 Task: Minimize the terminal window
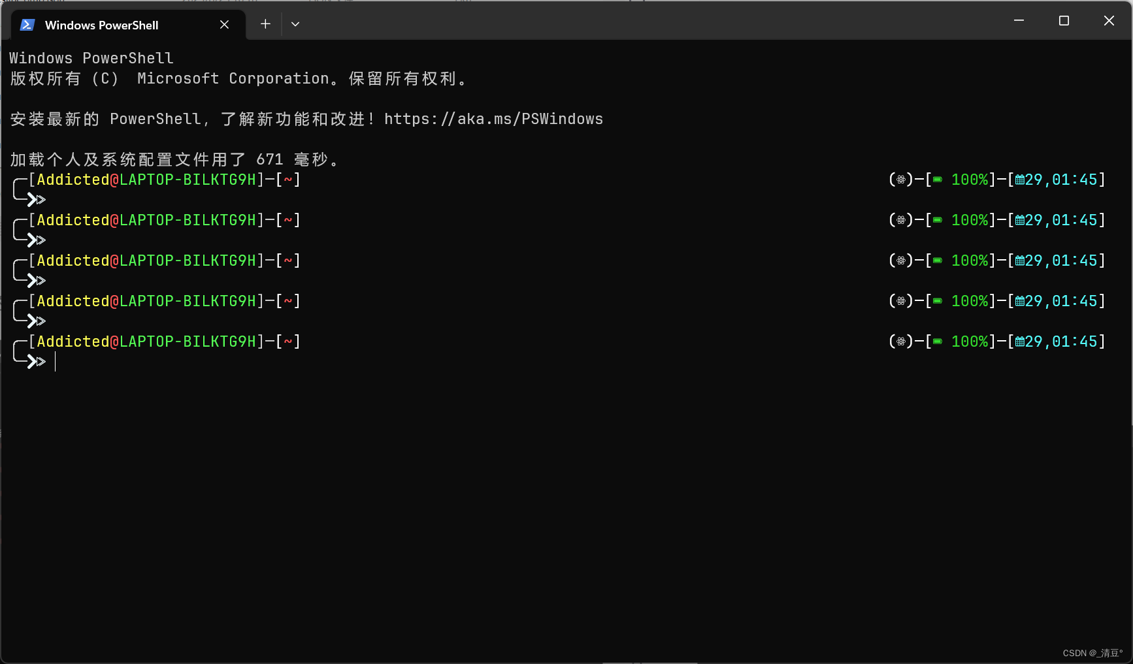pos(1019,21)
